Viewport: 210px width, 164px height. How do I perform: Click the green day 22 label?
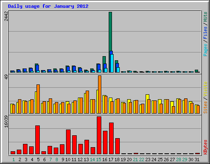pos(142,159)
